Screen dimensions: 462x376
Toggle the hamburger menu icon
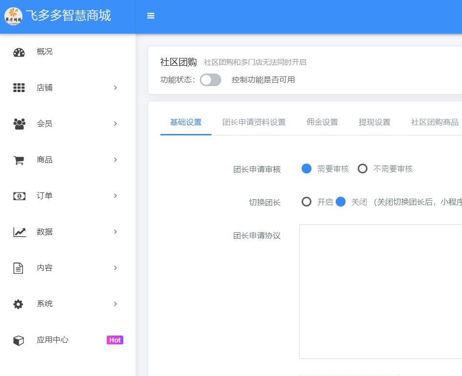click(151, 16)
